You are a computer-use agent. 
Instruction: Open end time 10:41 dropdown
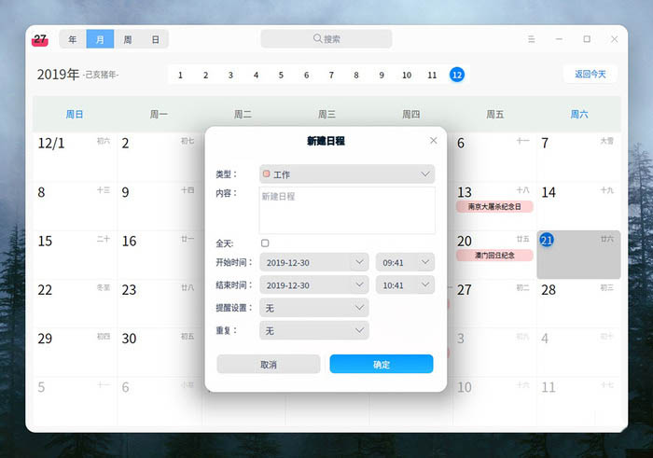405,285
